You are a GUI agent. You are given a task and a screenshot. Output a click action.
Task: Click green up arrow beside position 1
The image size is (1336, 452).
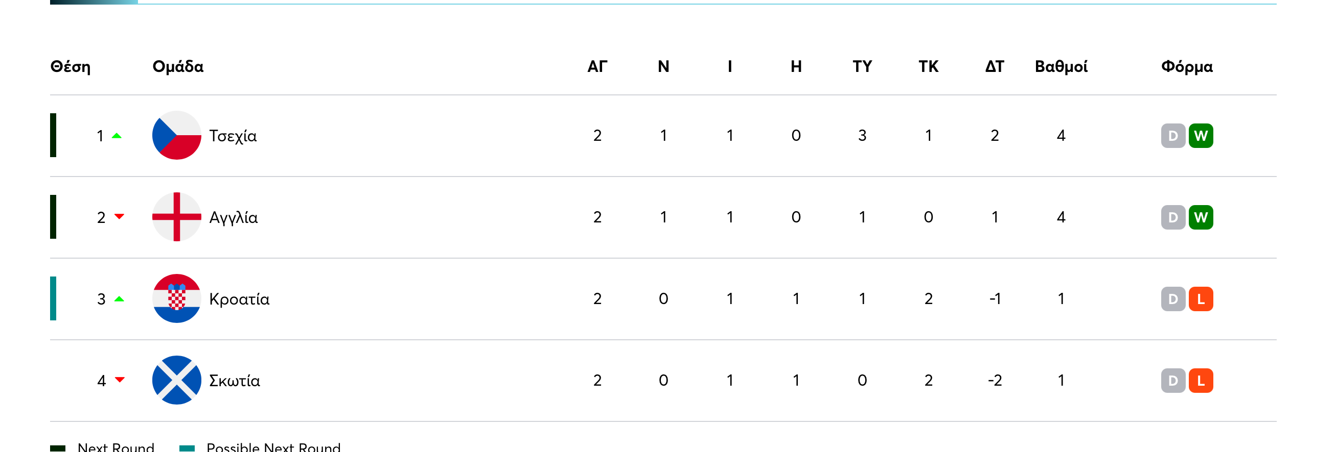(x=117, y=136)
